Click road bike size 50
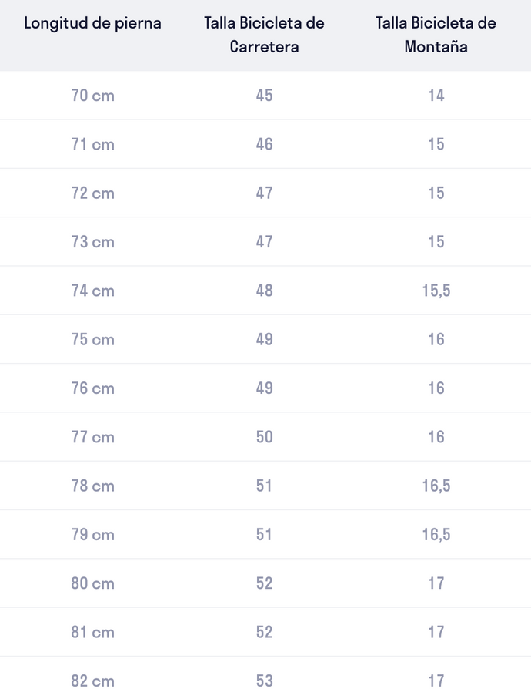Image resolution: width=531 pixels, height=699 pixels. (x=264, y=437)
